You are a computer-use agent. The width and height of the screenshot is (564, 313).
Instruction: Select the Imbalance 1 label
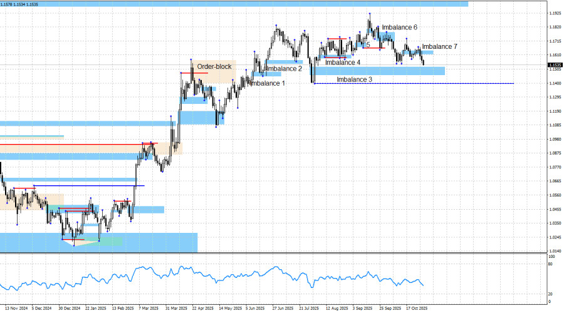point(267,83)
